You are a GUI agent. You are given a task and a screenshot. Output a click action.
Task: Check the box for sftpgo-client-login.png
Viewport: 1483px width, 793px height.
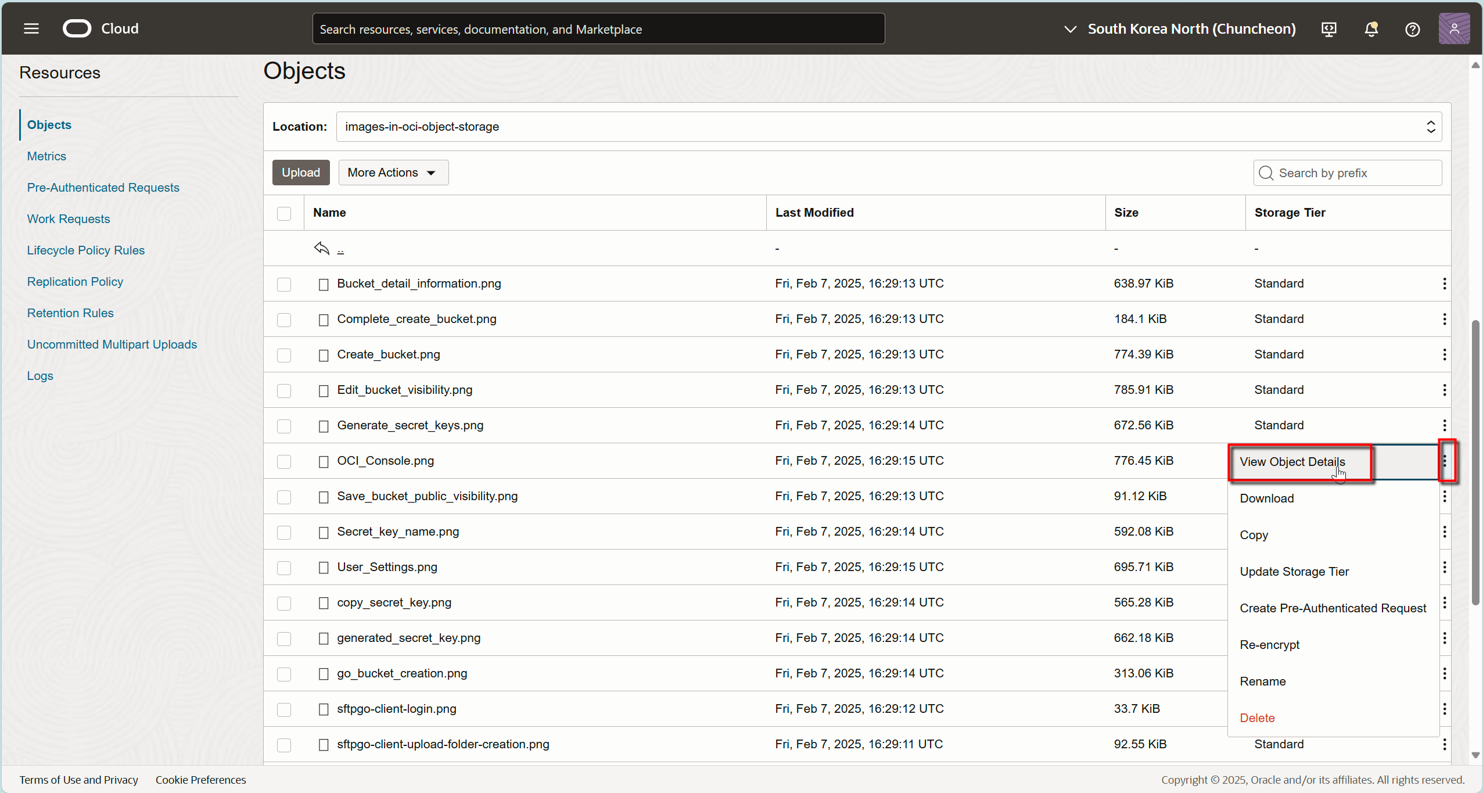coord(284,709)
